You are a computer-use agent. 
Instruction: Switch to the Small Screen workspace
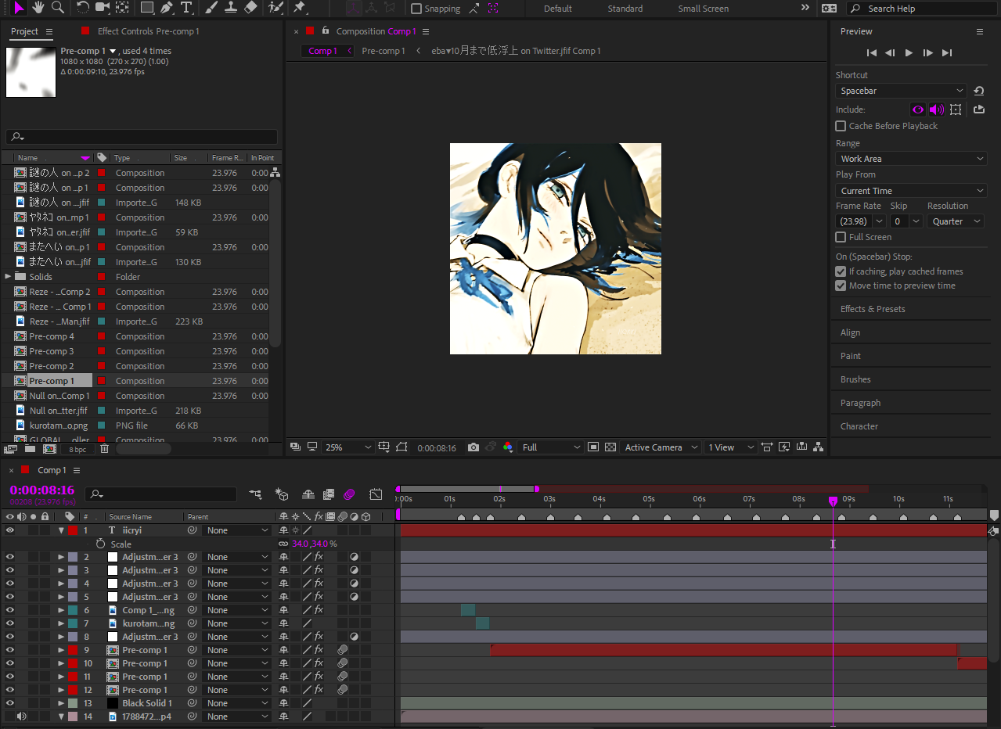point(703,9)
